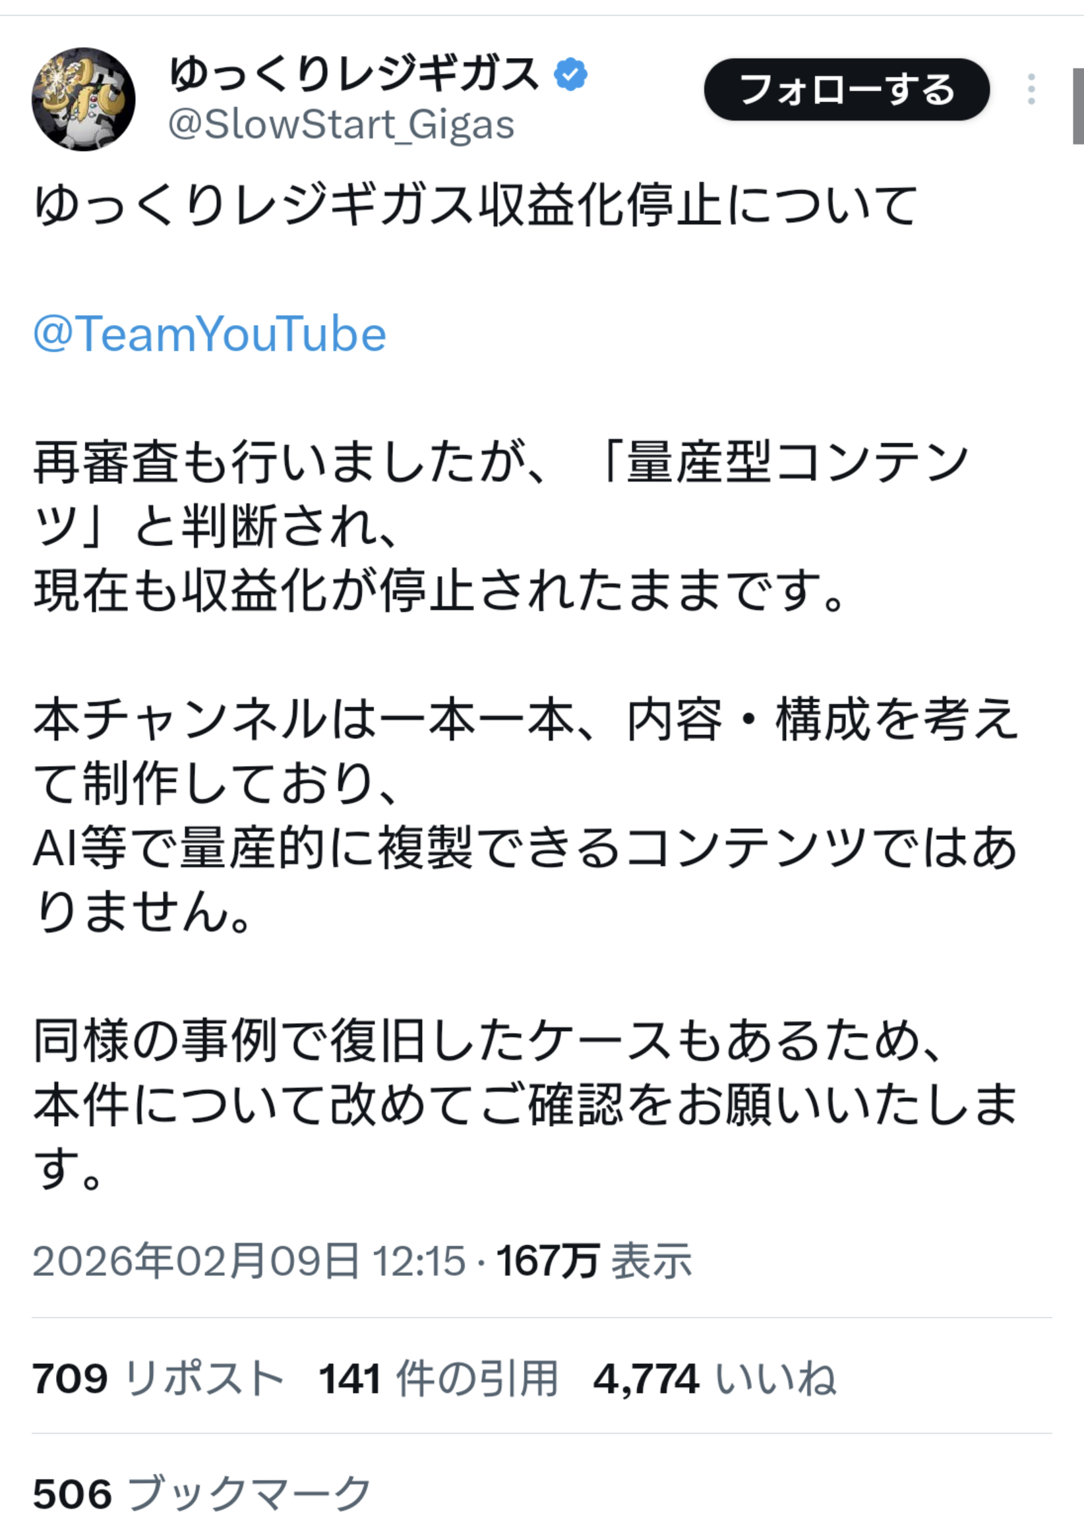Click the line starting 同様の事例で復旧した
1084x1534 pixels.
pyautogui.click(x=488, y=1042)
